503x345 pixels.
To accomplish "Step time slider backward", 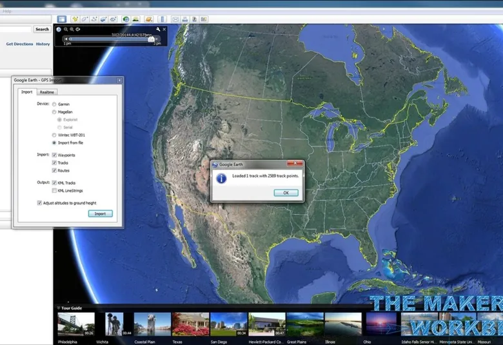I will [66, 39].
